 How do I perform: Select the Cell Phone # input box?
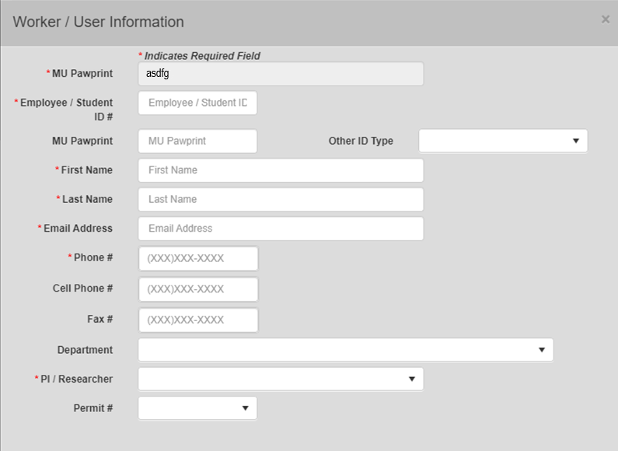point(198,289)
